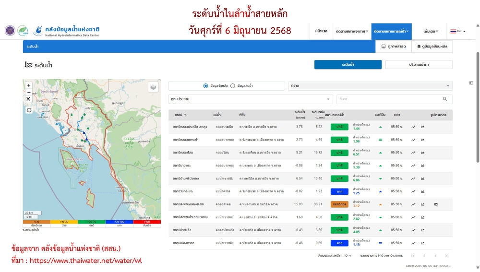Select the ข้อมูลลุ่มน้ำ radio option

[233, 86]
